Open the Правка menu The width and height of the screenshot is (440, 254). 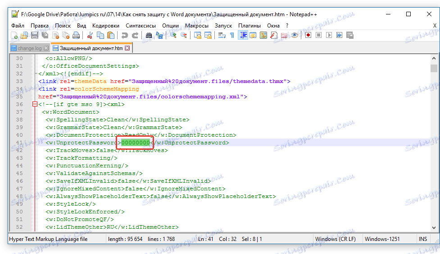40,26
